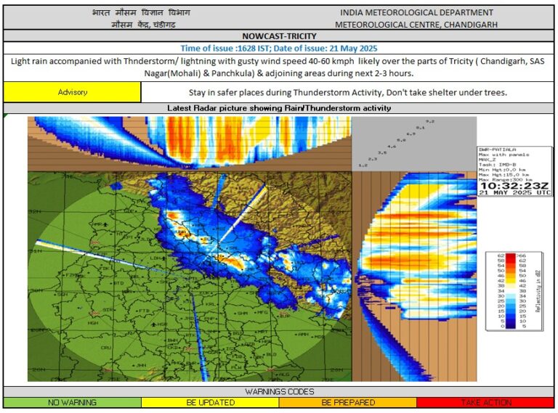The image size is (558, 413).
Task: Click the FZR station label on map
Action: (x=71, y=275)
